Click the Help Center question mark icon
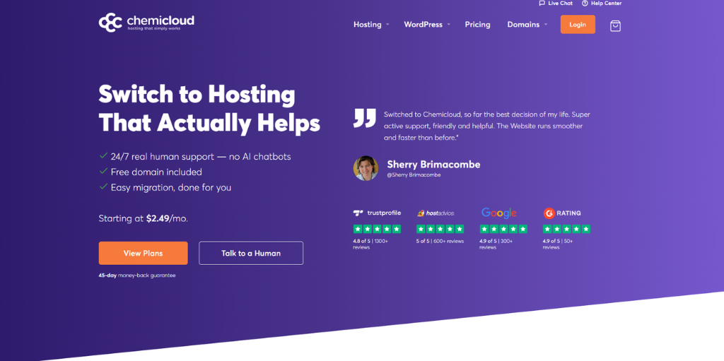This screenshot has height=361, width=724. 585,4
